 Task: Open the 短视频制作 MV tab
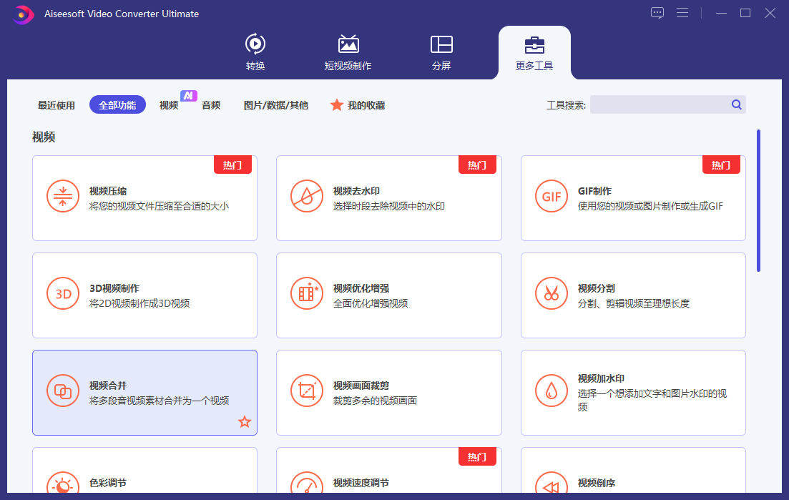[348, 52]
